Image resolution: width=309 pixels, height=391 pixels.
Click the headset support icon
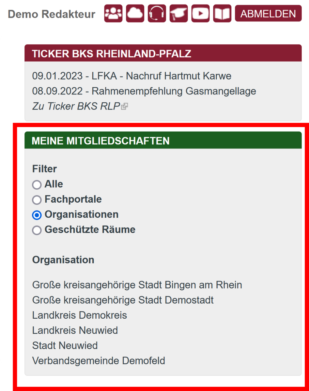pyautogui.click(x=157, y=14)
